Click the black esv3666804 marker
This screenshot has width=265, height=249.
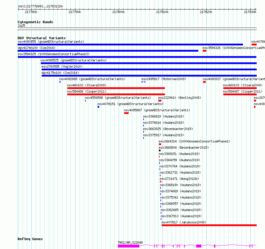[x=160, y=150]
